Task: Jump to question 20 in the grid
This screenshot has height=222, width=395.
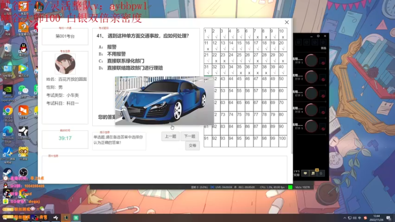Action: tap(282, 46)
